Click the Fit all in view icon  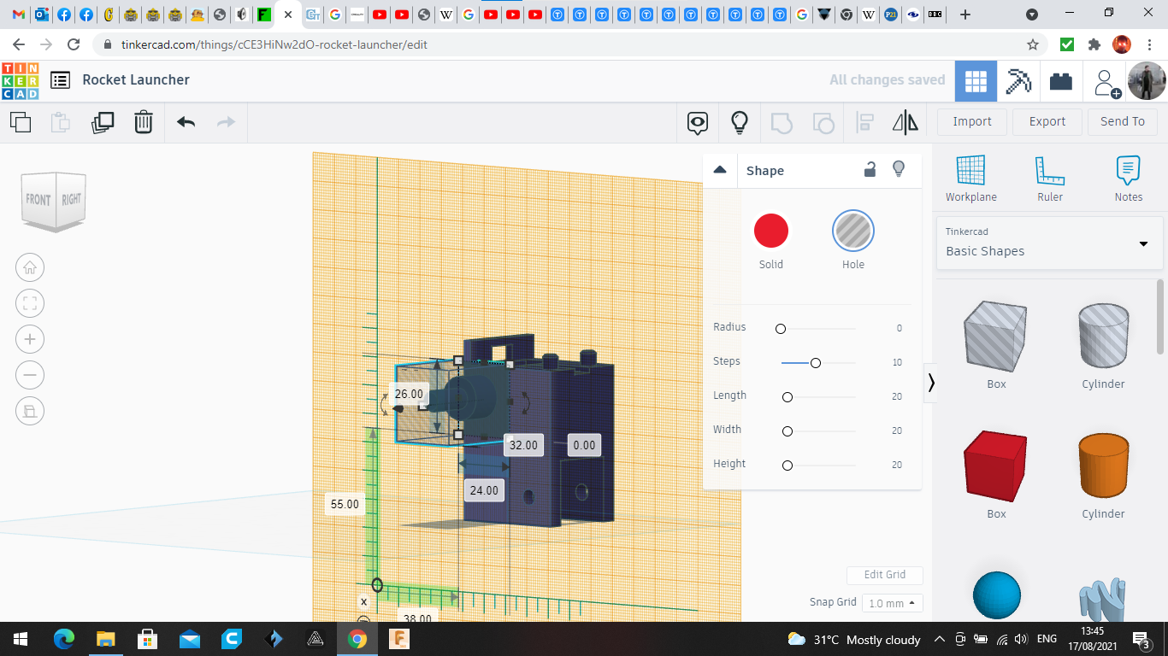[30, 303]
